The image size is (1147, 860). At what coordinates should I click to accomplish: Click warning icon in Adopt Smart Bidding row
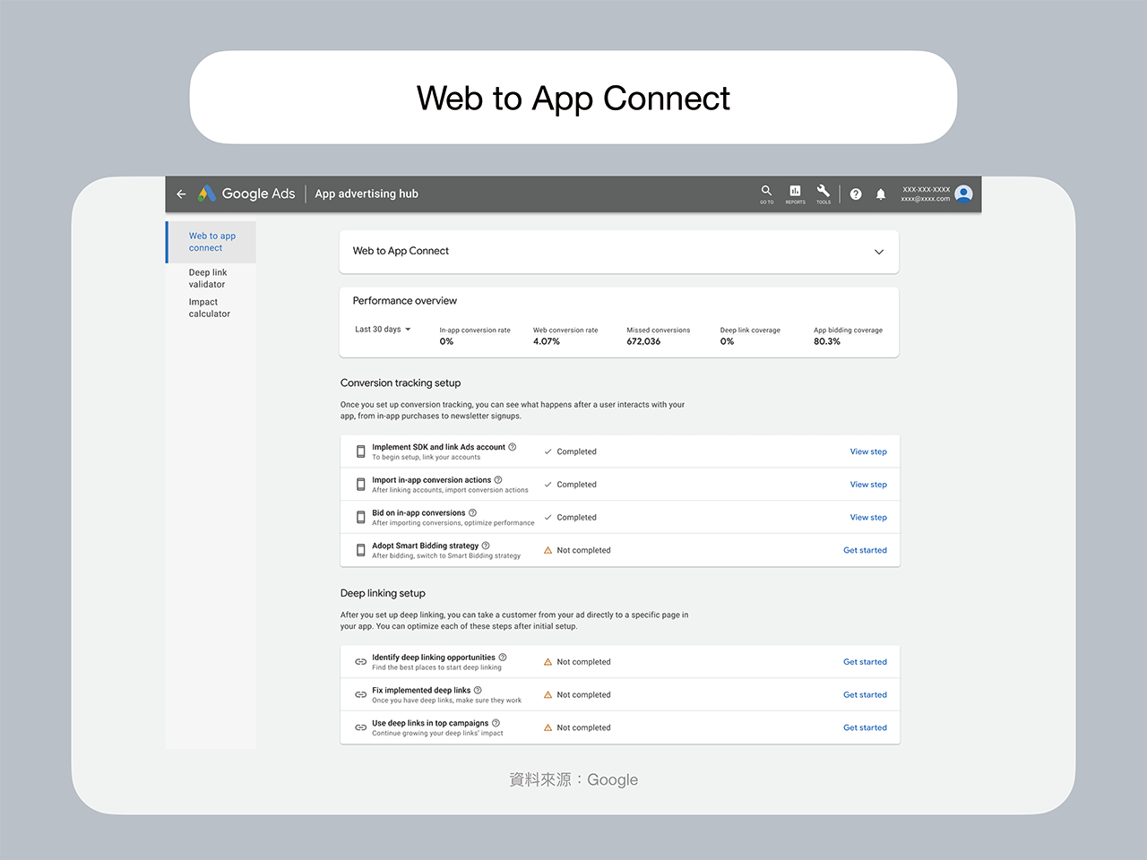pos(548,550)
